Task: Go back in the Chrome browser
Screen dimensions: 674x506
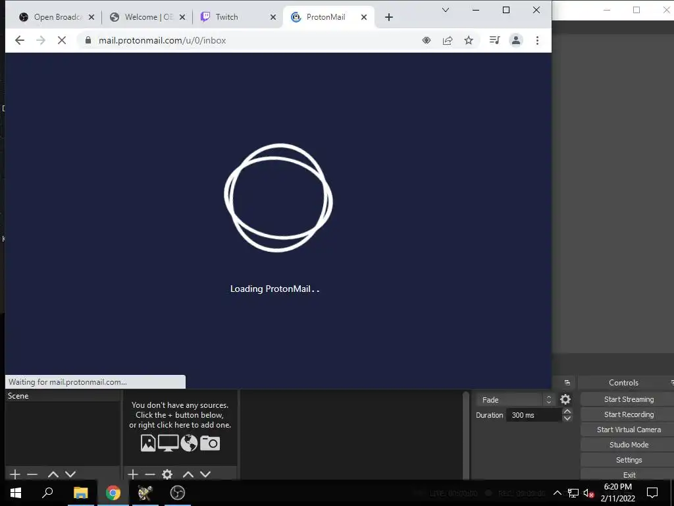Action: 19,40
